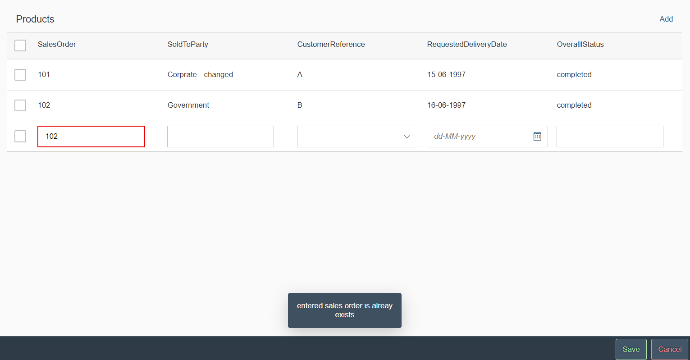Select the checkbox for SalesOrder 102
The image size is (690, 360).
[x=20, y=105]
